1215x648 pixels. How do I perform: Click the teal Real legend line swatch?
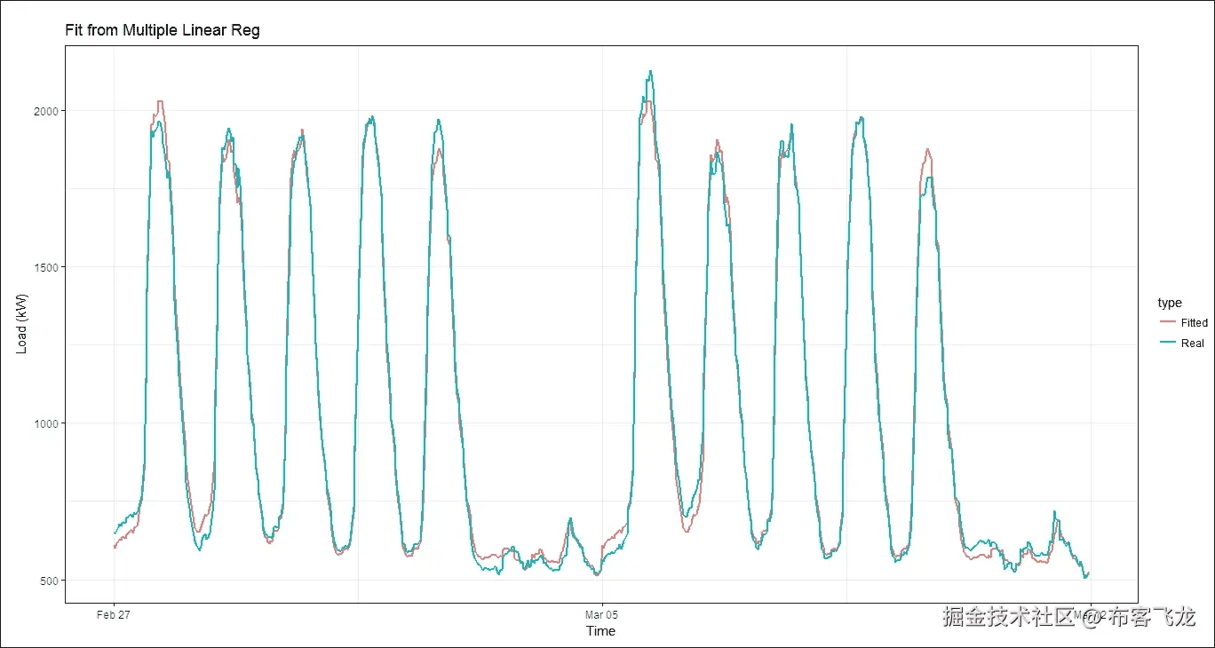pos(1167,344)
